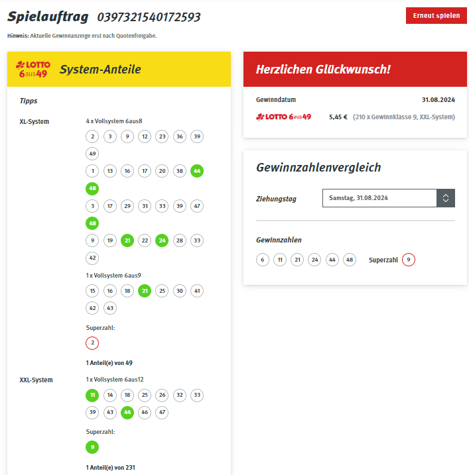Click green 24 ball in fourth XL tip
This screenshot has width=469, height=475.
[162, 240]
